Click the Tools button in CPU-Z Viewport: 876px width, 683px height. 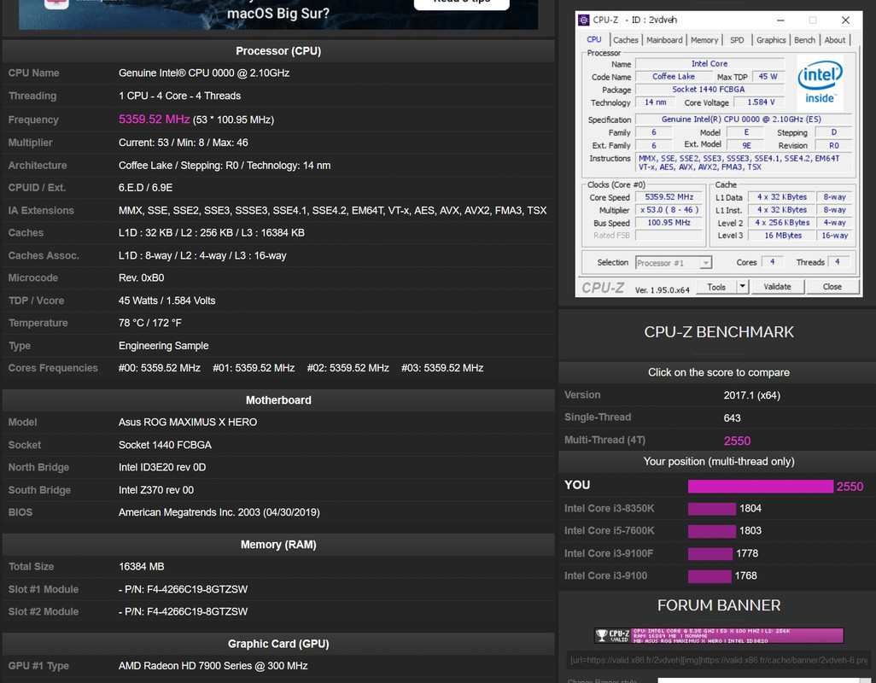(716, 287)
